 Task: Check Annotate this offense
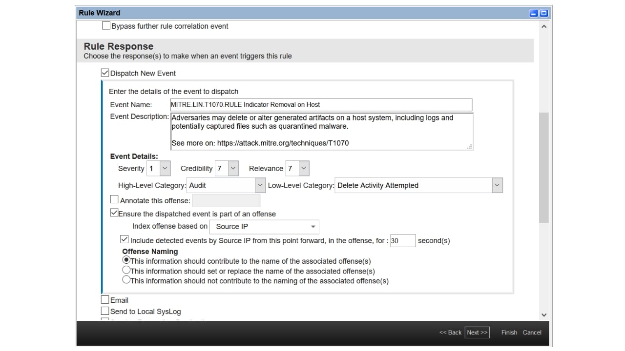114,199
